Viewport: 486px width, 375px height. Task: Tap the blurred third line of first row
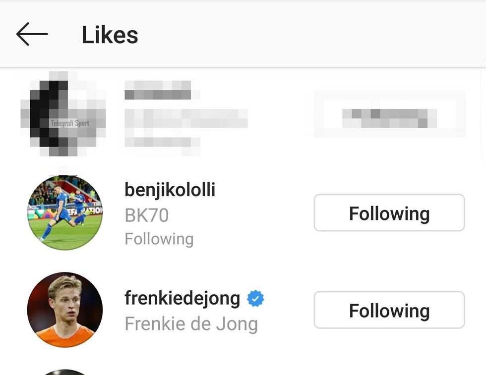pos(162,142)
